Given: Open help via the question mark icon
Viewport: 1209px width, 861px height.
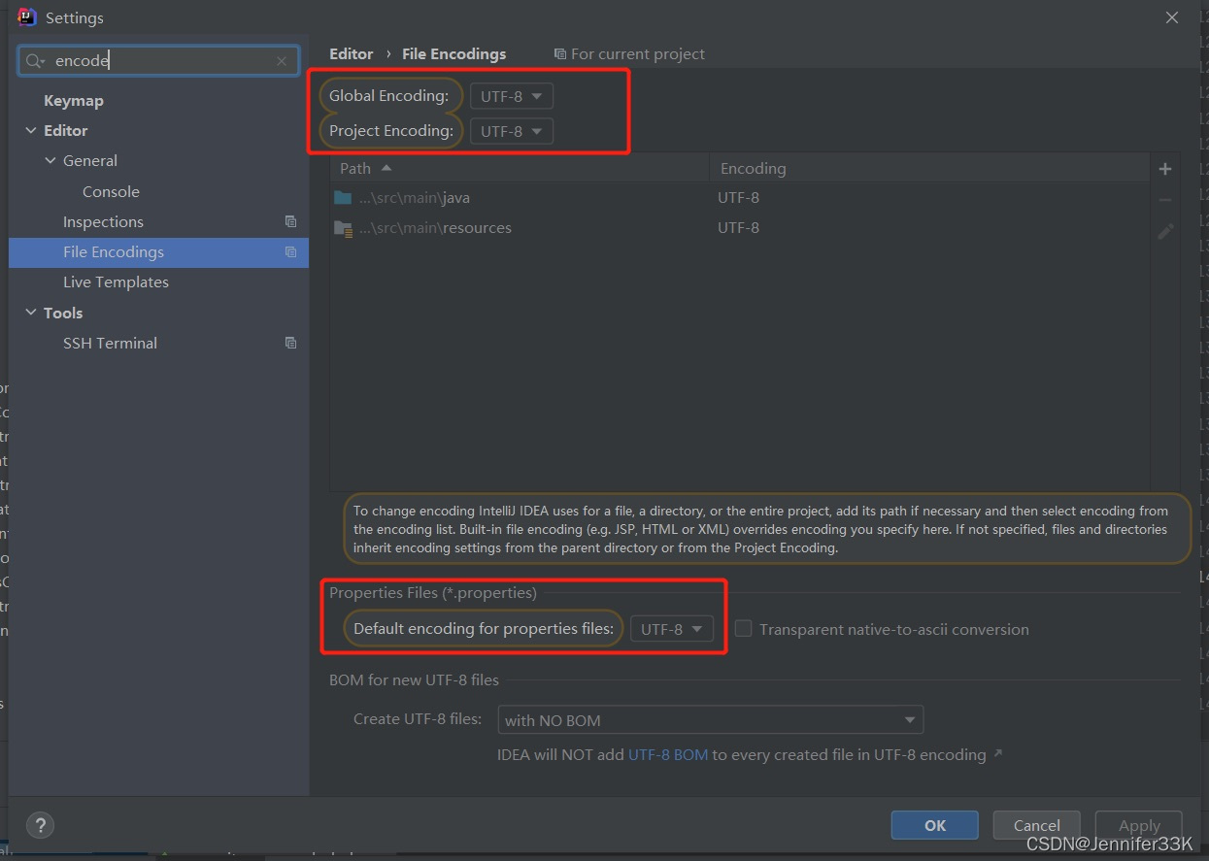Looking at the screenshot, I should 40,825.
